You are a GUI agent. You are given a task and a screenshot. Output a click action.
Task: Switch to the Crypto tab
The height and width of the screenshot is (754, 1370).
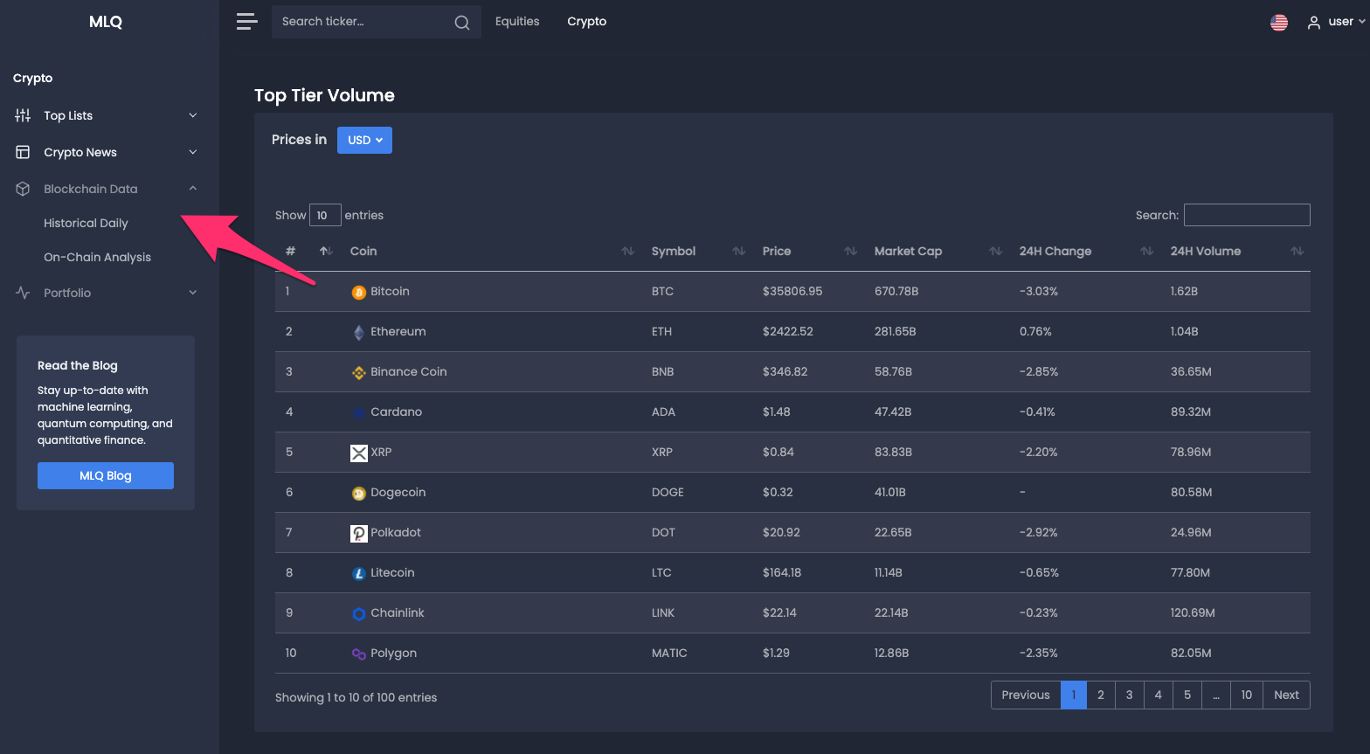[x=586, y=21]
